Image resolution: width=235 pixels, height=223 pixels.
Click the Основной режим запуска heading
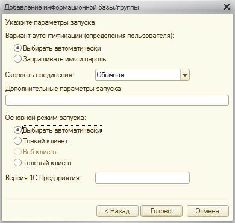(x=45, y=118)
